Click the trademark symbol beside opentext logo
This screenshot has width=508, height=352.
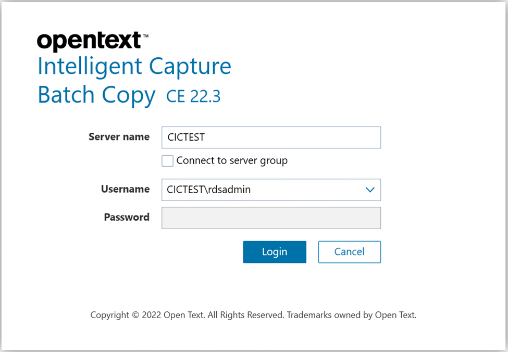(x=145, y=36)
